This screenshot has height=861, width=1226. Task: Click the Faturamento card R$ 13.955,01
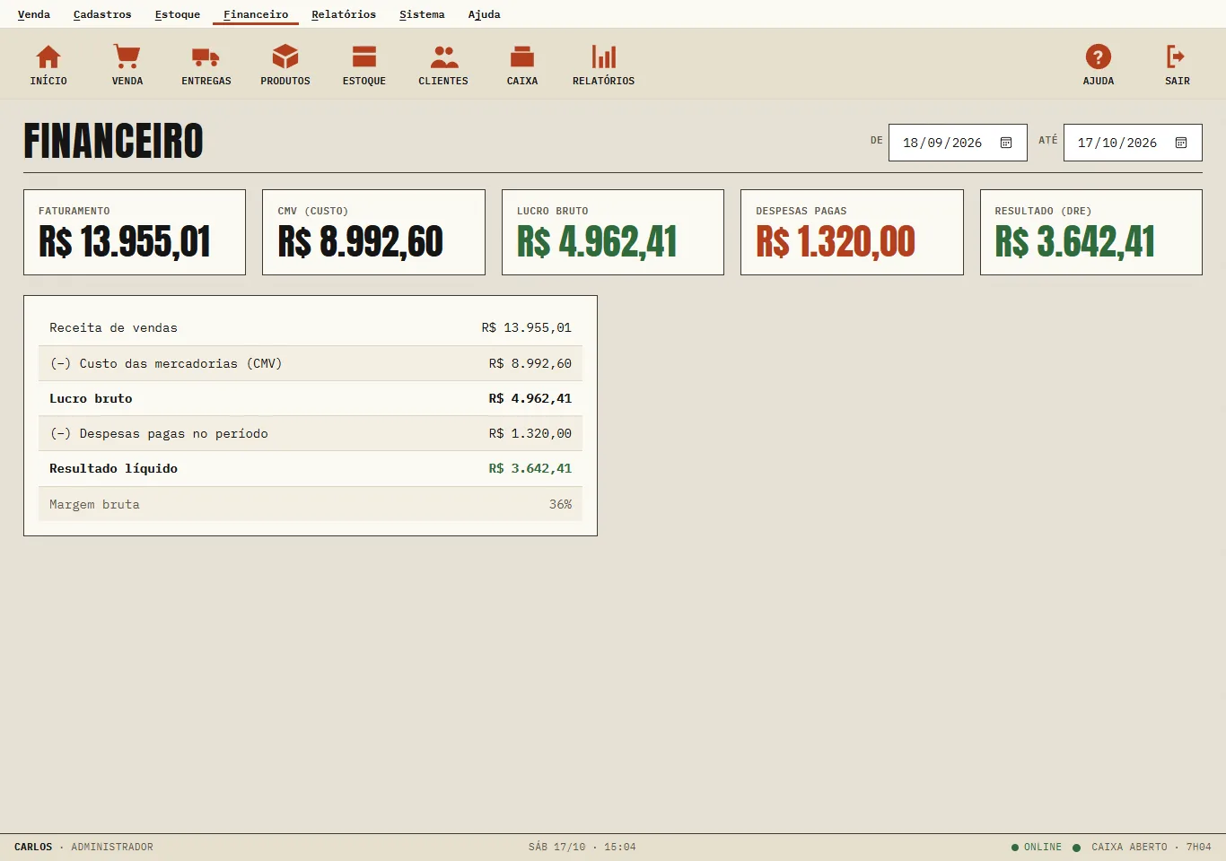(x=135, y=232)
